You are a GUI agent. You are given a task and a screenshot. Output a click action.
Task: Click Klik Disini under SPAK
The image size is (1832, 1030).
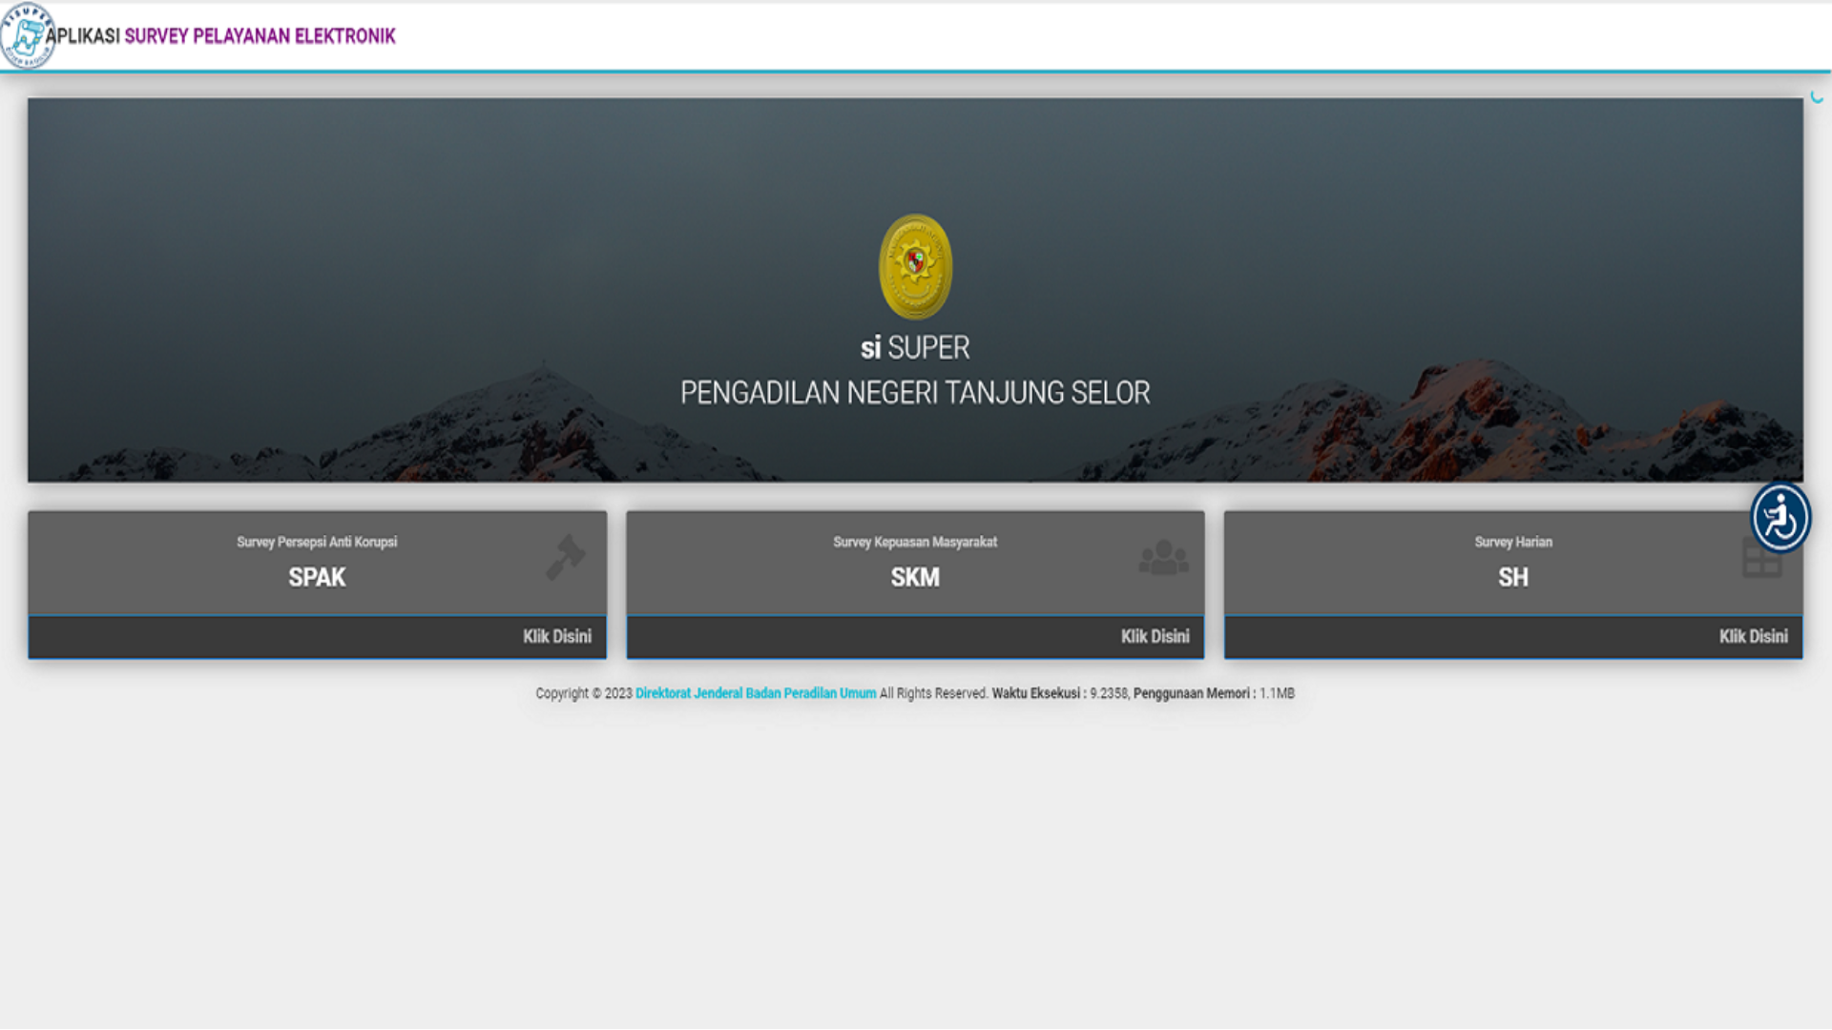coord(556,636)
